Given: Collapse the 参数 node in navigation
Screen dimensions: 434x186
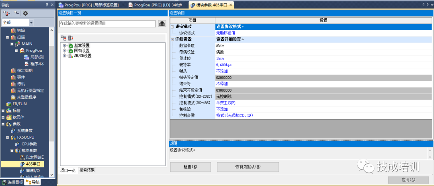Looking at the screenshot, I should [3, 124].
